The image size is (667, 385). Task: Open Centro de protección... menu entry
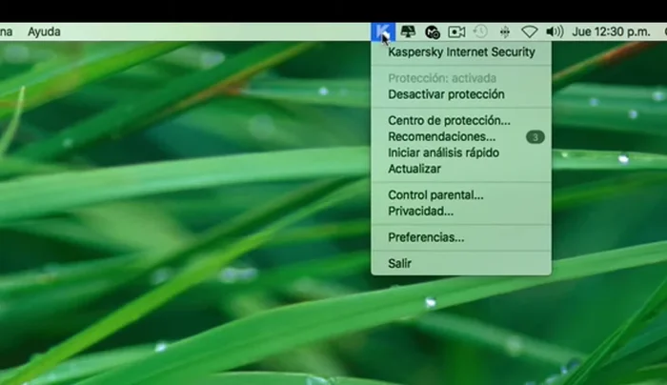tap(449, 120)
